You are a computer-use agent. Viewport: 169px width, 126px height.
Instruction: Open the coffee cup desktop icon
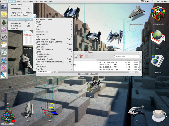(159, 115)
